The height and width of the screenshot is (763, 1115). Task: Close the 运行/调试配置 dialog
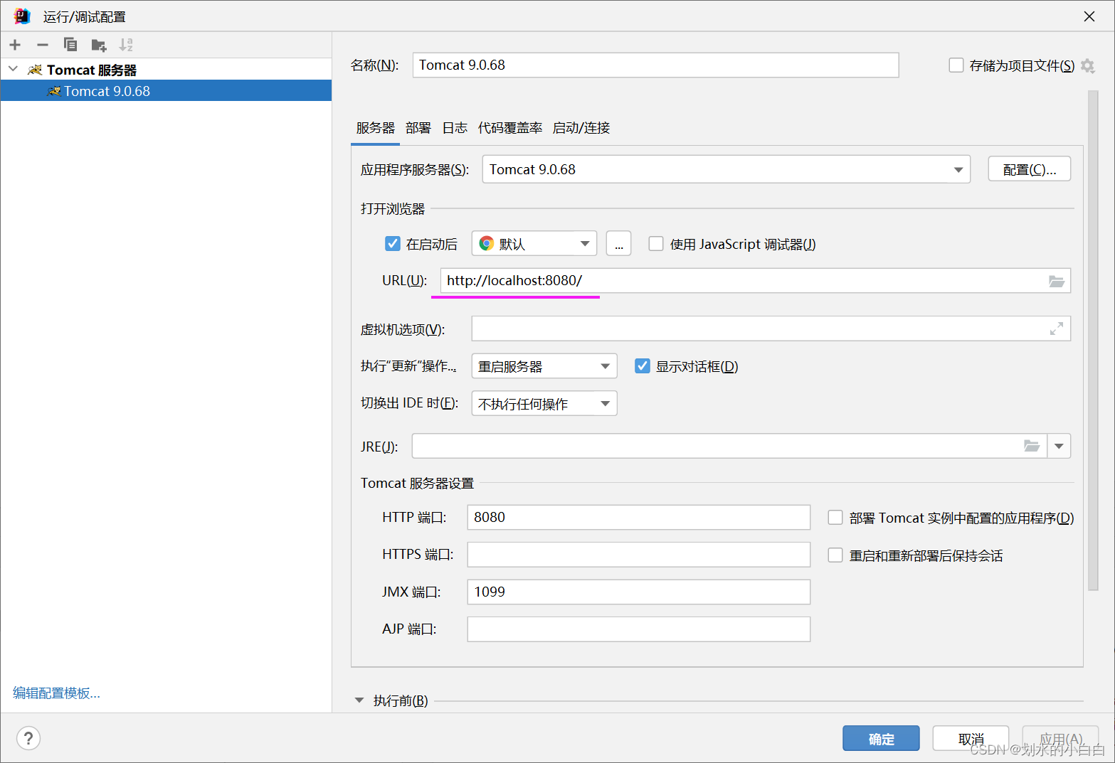click(1089, 16)
